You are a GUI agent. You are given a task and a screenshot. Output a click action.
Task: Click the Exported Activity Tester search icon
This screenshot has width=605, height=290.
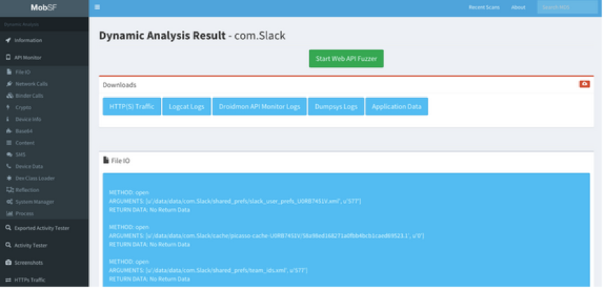(8, 228)
